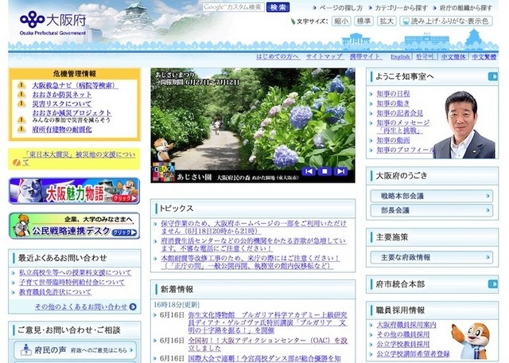Open the 知事の動画 link
Image resolution: width=509 pixels, height=363 pixels.
pos(393,140)
